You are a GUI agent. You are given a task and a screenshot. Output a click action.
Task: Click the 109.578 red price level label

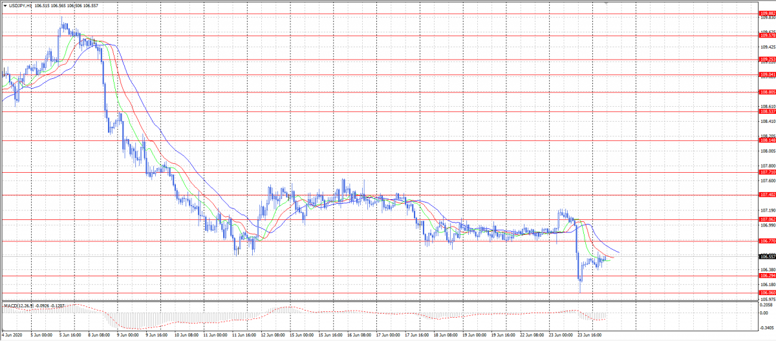pos(767,36)
